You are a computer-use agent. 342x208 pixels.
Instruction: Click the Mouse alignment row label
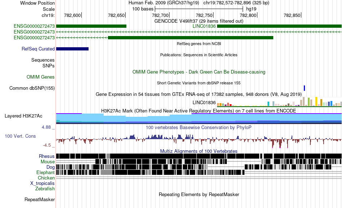pyautogui.click(x=48, y=162)
